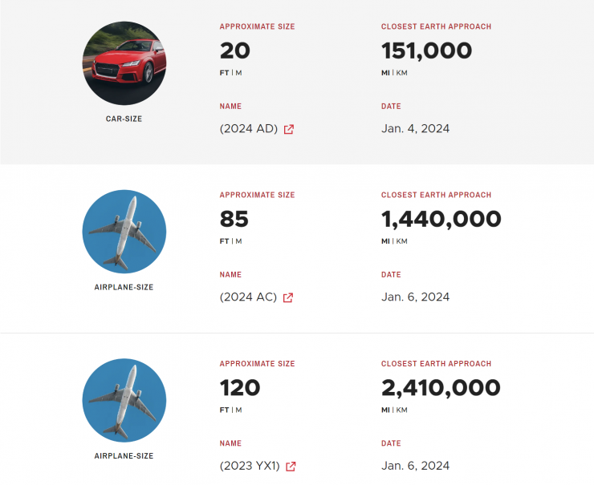
Task: Switch 151,000 approach distance to KM
Action: (401, 73)
